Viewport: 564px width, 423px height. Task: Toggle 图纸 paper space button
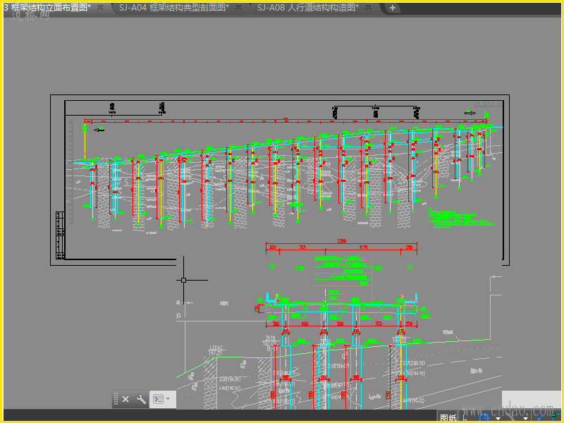[448, 418]
